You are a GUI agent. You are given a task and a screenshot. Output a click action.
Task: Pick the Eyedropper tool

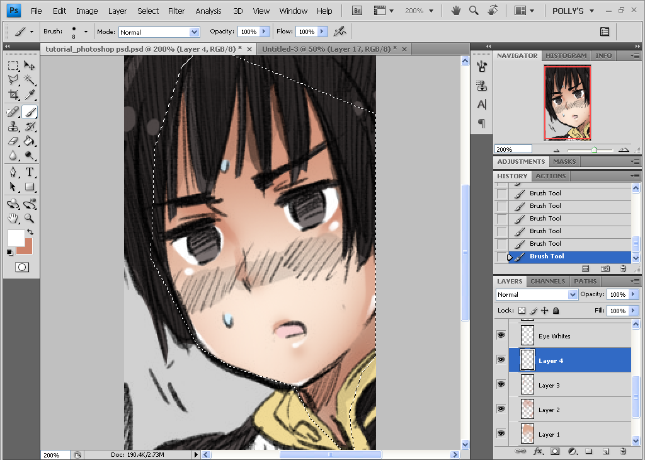point(29,95)
